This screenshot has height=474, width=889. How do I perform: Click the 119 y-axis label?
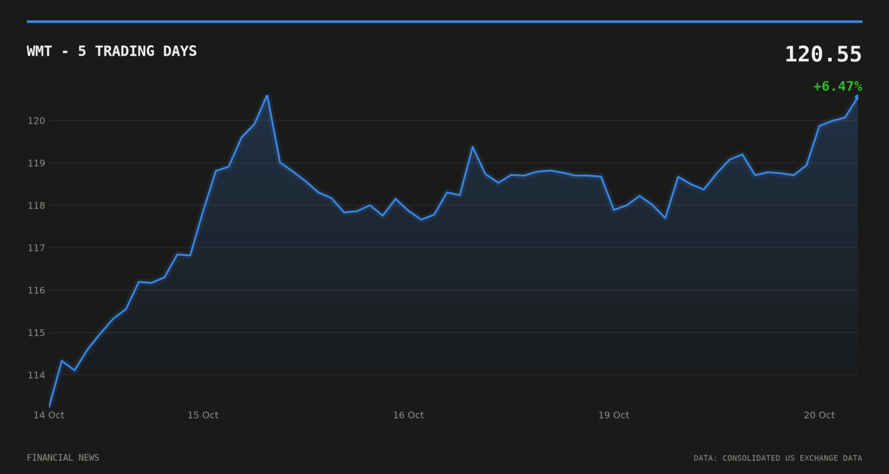pos(36,163)
